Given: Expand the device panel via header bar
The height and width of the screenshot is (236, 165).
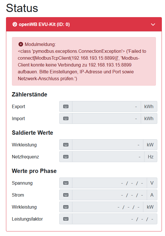Looking at the screenshot, I should tap(83, 24).
